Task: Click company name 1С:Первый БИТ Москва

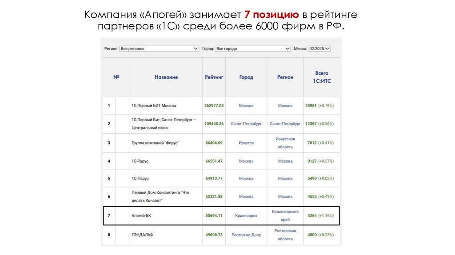Action: [154, 106]
